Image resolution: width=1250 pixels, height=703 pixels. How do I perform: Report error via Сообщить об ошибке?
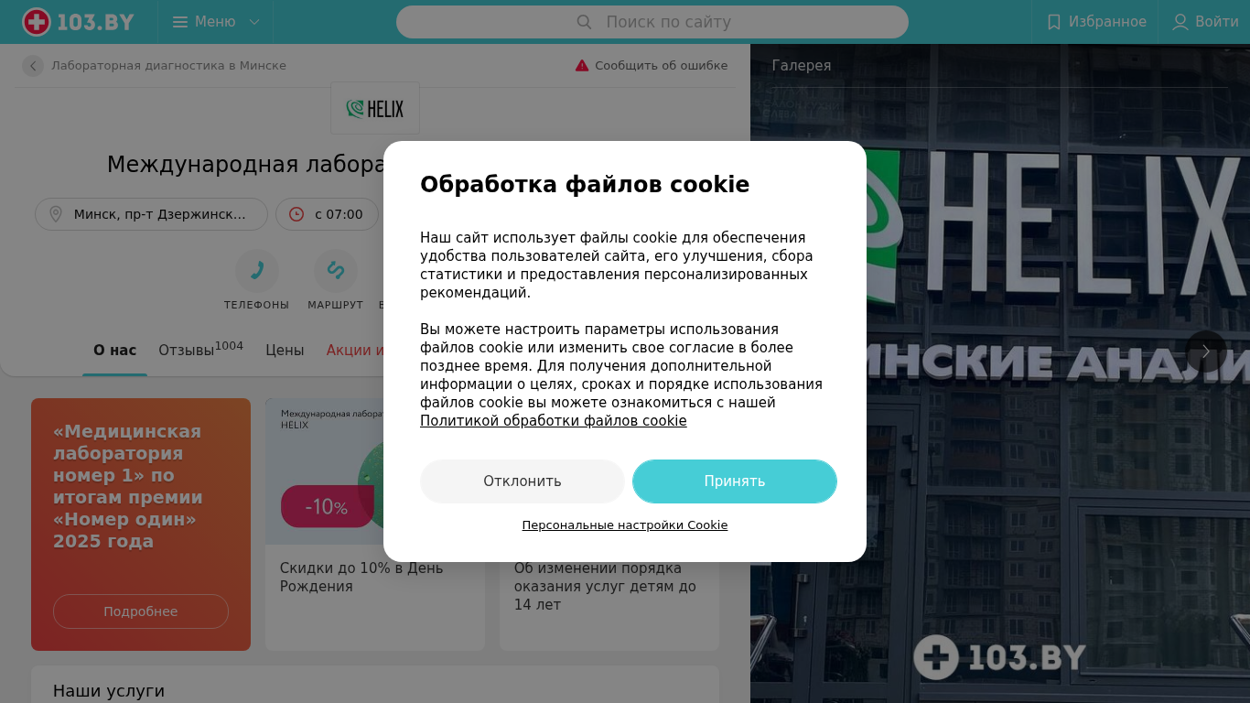(652, 66)
